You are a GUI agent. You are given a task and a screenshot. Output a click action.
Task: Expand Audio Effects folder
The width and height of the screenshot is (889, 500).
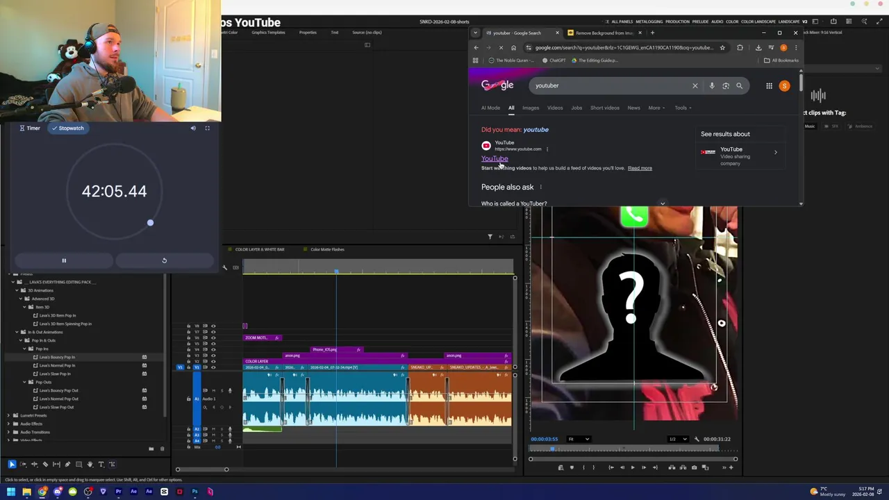(x=8, y=424)
